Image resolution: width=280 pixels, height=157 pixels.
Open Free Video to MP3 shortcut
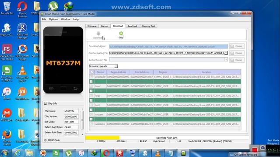pos(7,73)
